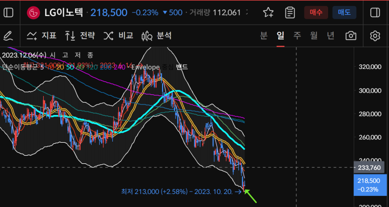The width and height of the screenshot is (389, 207).
Task: Add stock to favorites star icon
Action: [x=268, y=13]
